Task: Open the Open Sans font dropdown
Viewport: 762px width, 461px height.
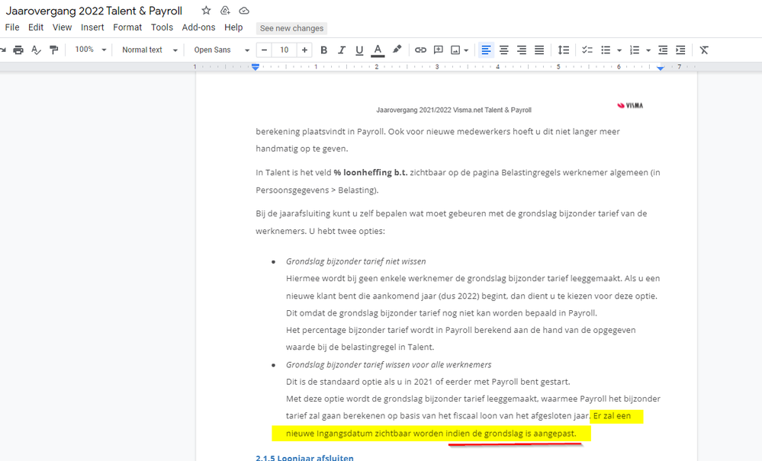Action: pyautogui.click(x=221, y=50)
